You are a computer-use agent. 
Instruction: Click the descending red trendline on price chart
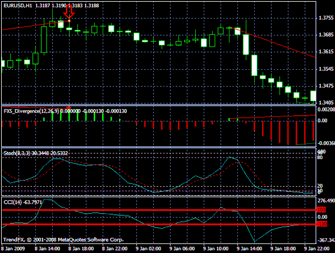tap(272, 42)
